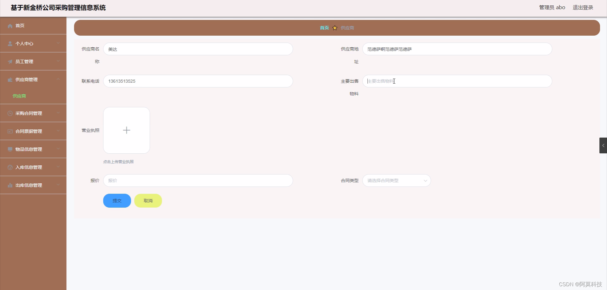Click the home icon in the sidebar
The height and width of the screenshot is (290, 607).
[10, 26]
